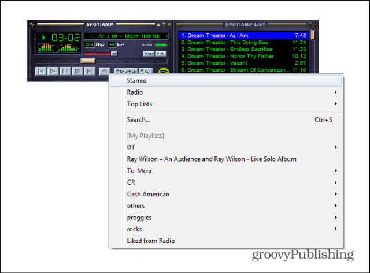The image size is (370, 273).
Task: Expand the arrow beside To-Mera
Action: tap(335, 171)
